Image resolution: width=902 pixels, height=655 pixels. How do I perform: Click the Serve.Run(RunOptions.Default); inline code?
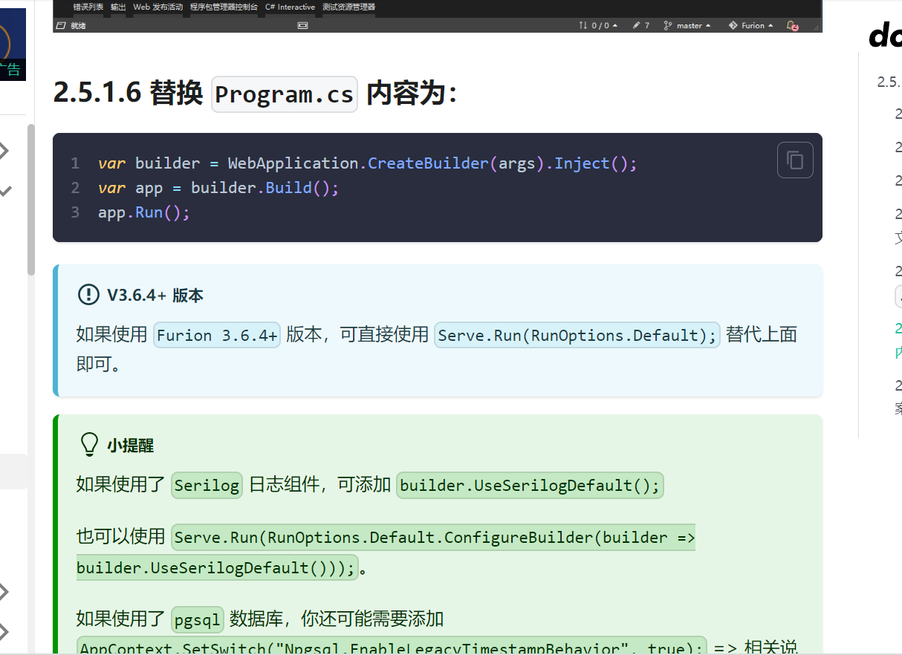pos(577,335)
